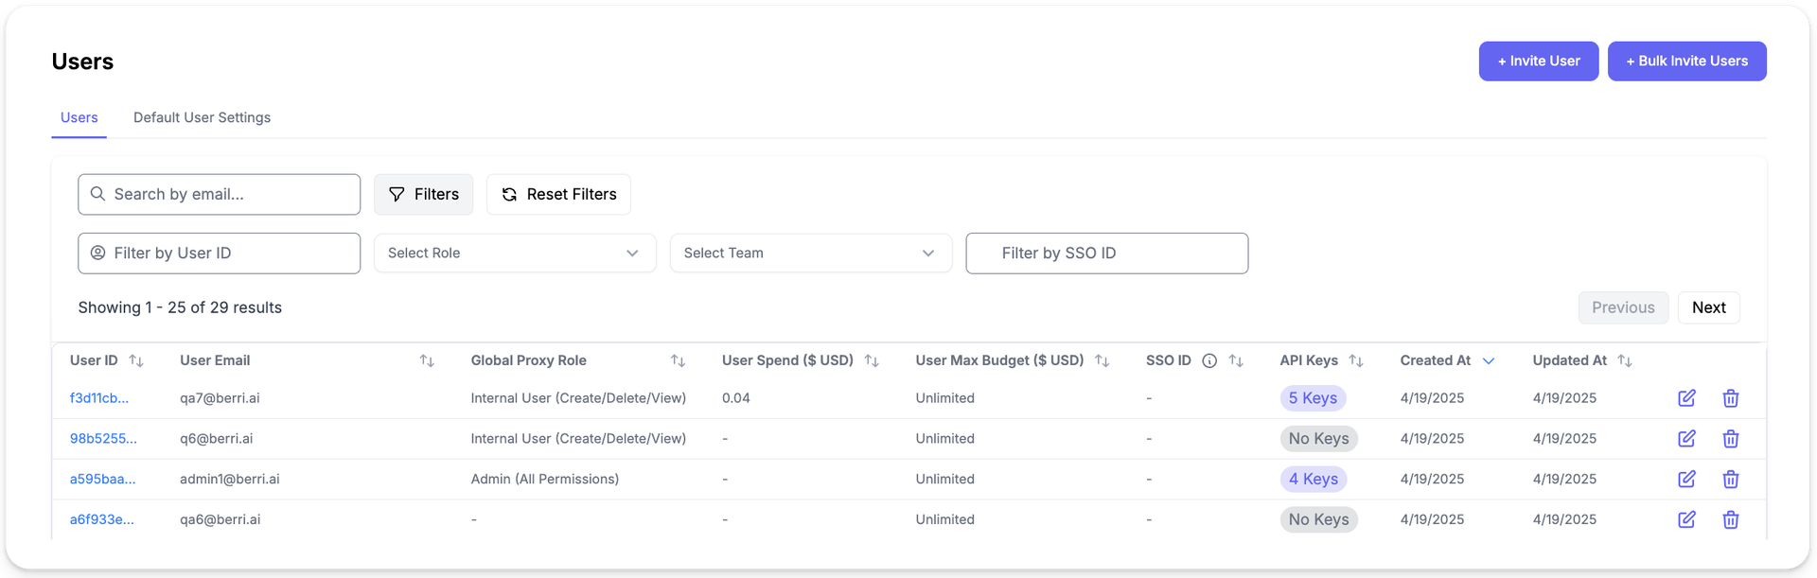
Task: Switch to Default User Settings tab
Action: click(202, 117)
